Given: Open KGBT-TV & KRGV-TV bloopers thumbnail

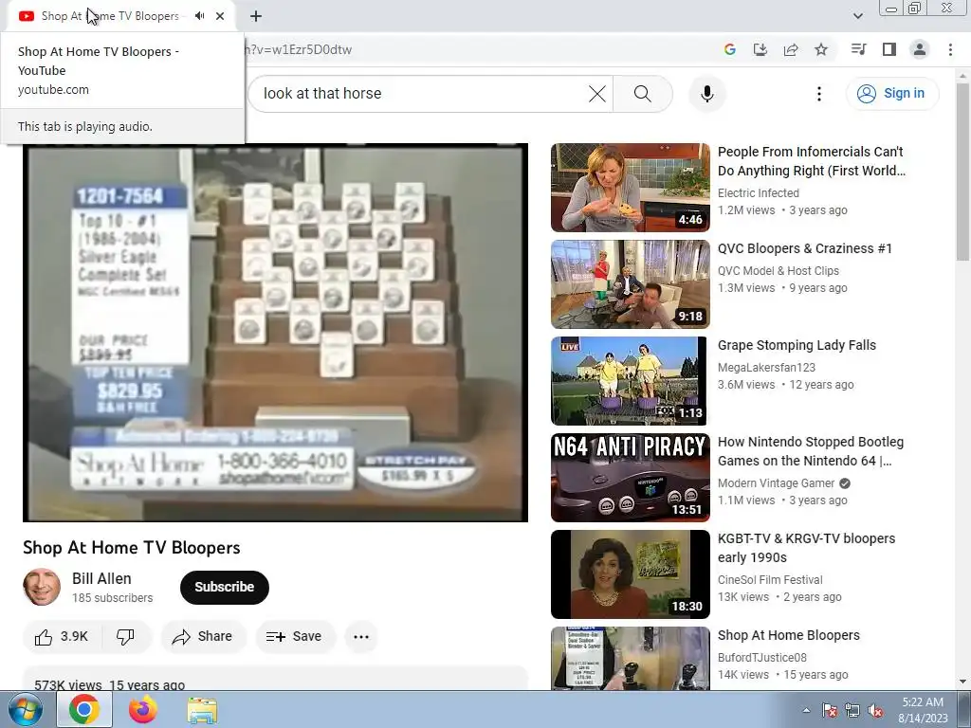Looking at the screenshot, I should tap(631, 574).
